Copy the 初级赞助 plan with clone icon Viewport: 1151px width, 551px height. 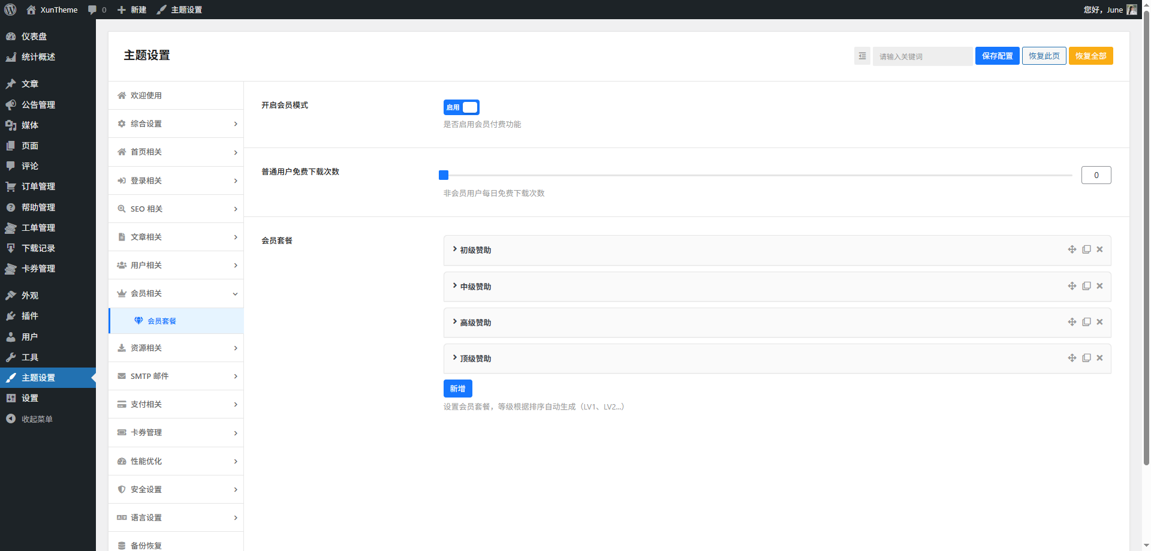(1086, 249)
